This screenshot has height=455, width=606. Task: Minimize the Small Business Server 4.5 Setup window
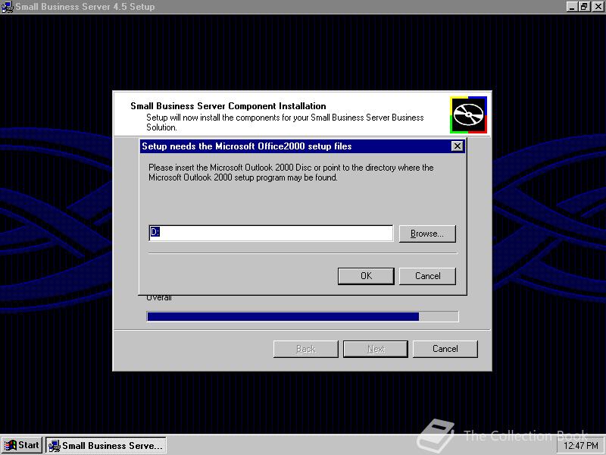pos(573,7)
